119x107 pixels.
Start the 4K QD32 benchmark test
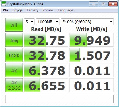click(x=14, y=85)
